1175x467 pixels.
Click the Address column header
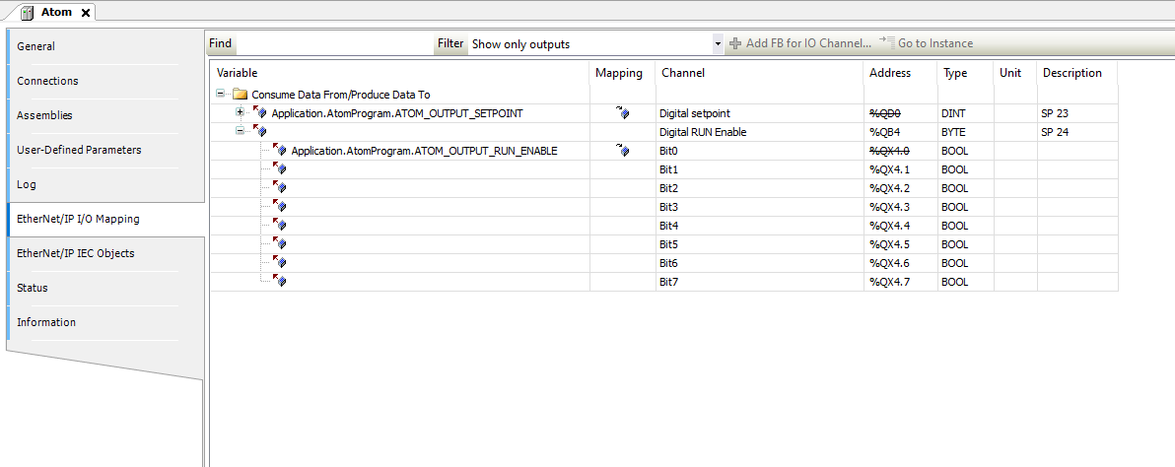tap(901, 73)
